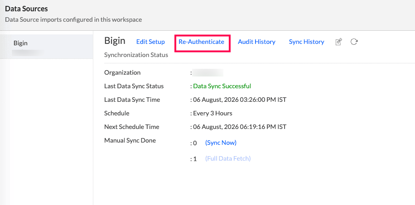
Task: Select the Bigin data source in sidebar
Action: pos(46,46)
